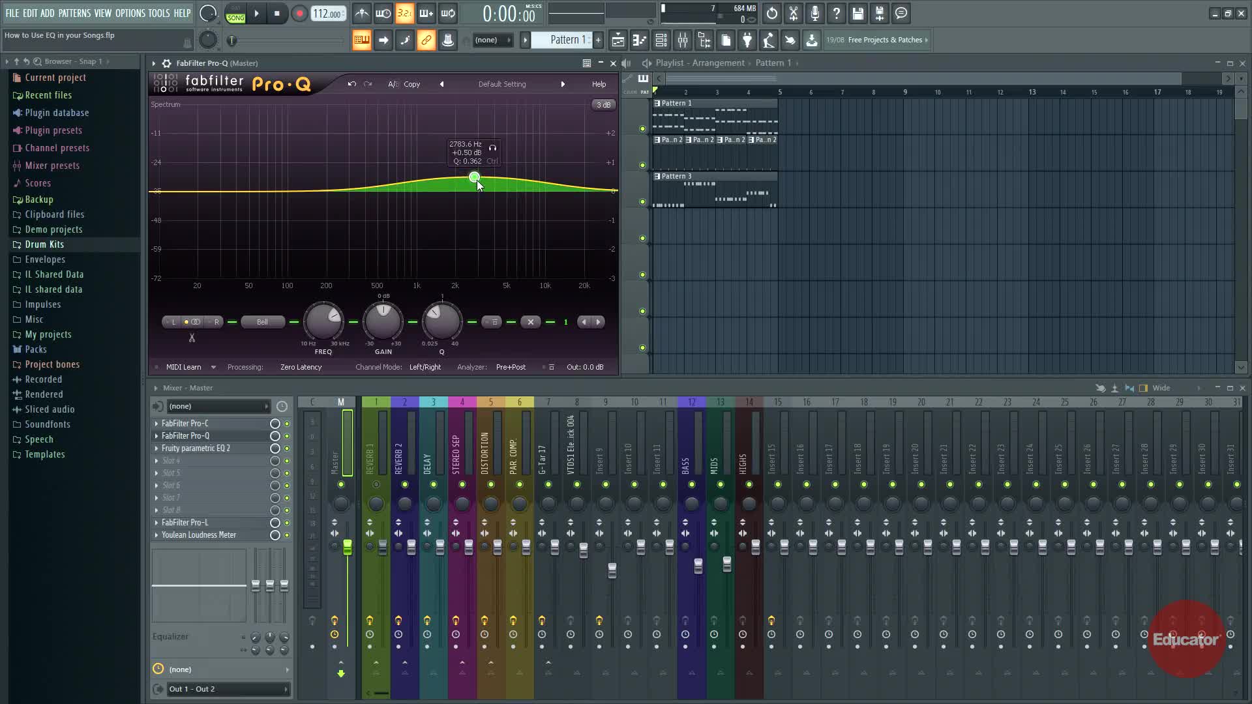Open the PATTERNS menu
This screenshot has height=704, width=1252.
point(74,13)
